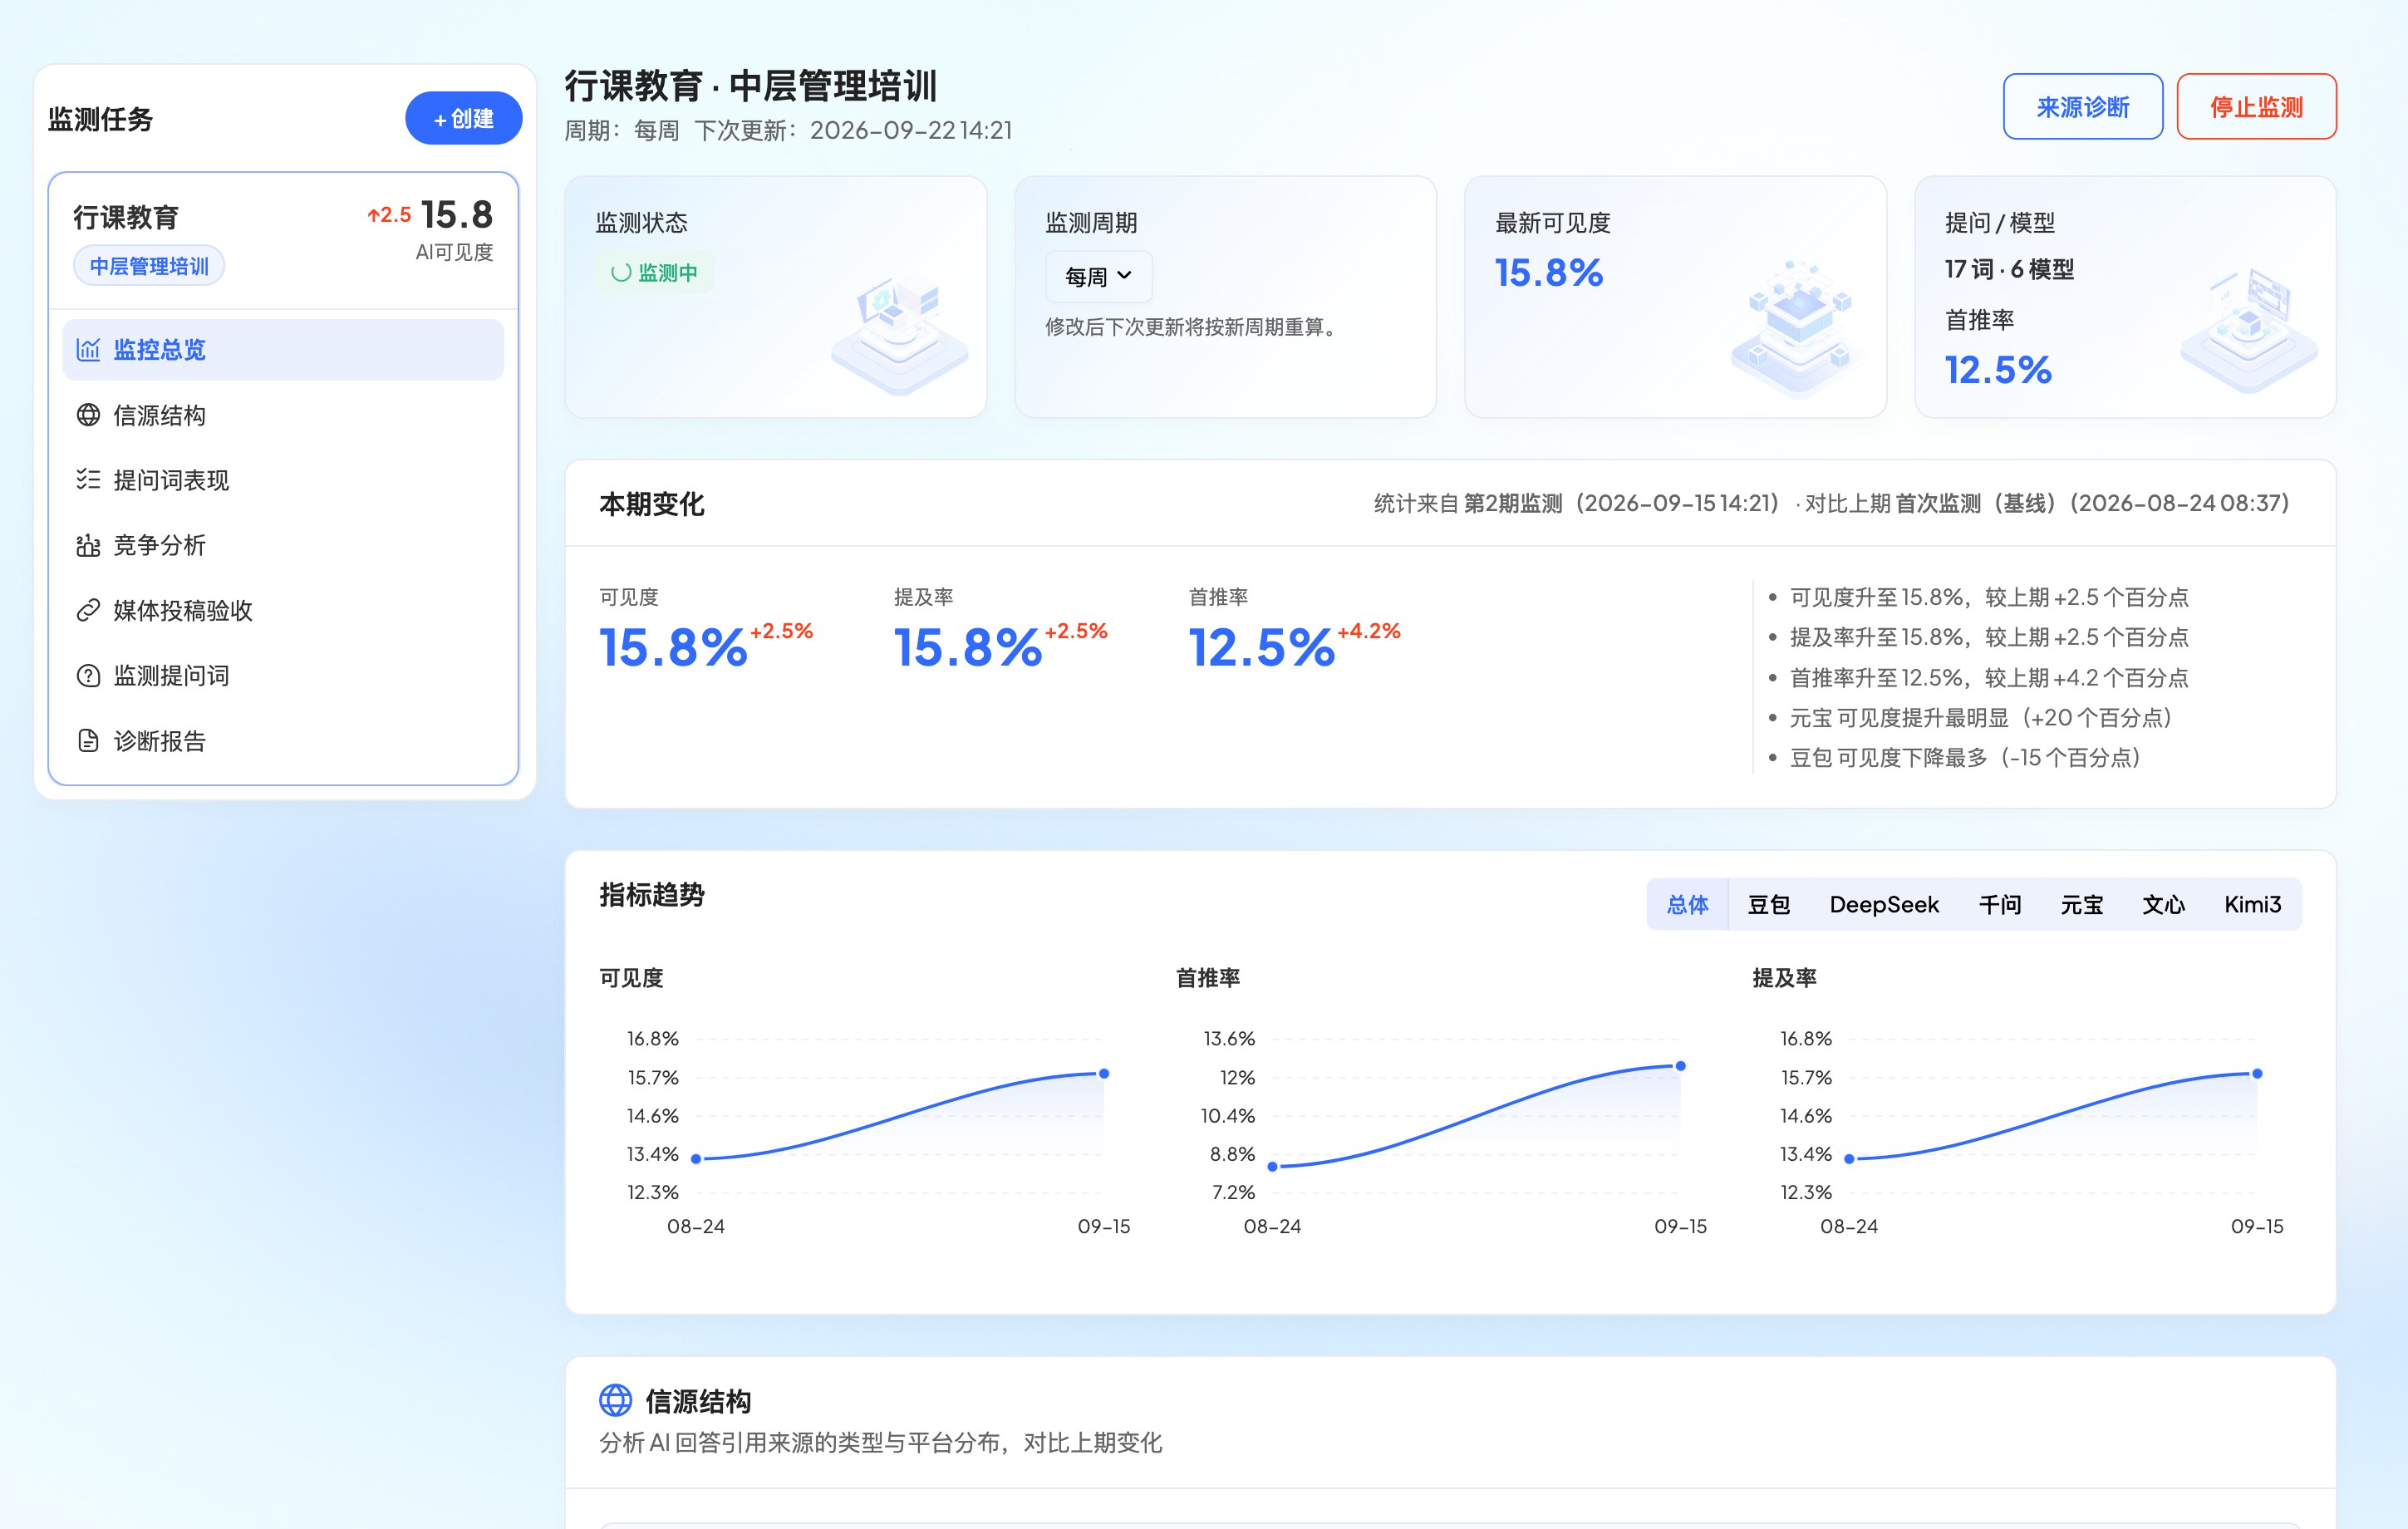The height and width of the screenshot is (1529, 2408).
Task: Click the globe icon beside 信源结构 heading
Action: 615,1400
